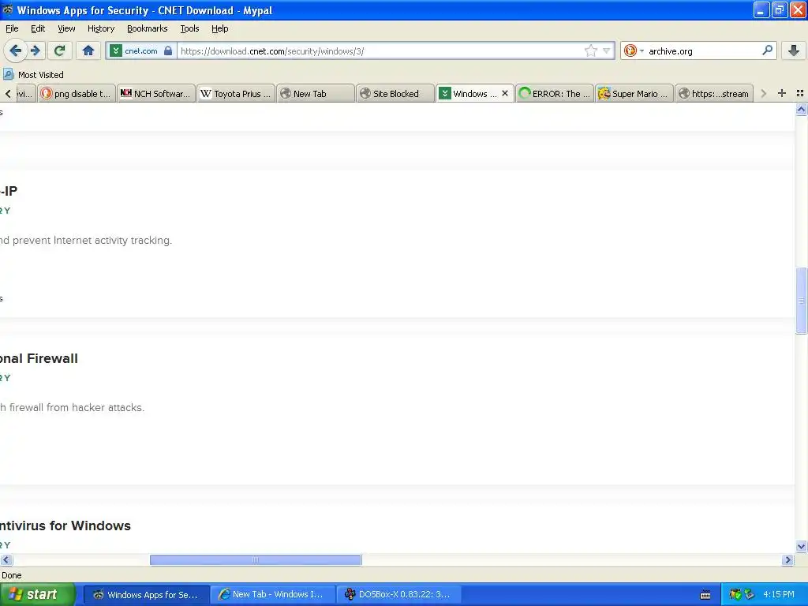The image size is (808, 606).
Task: Switch to the Super Mario tab
Action: [635, 93]
